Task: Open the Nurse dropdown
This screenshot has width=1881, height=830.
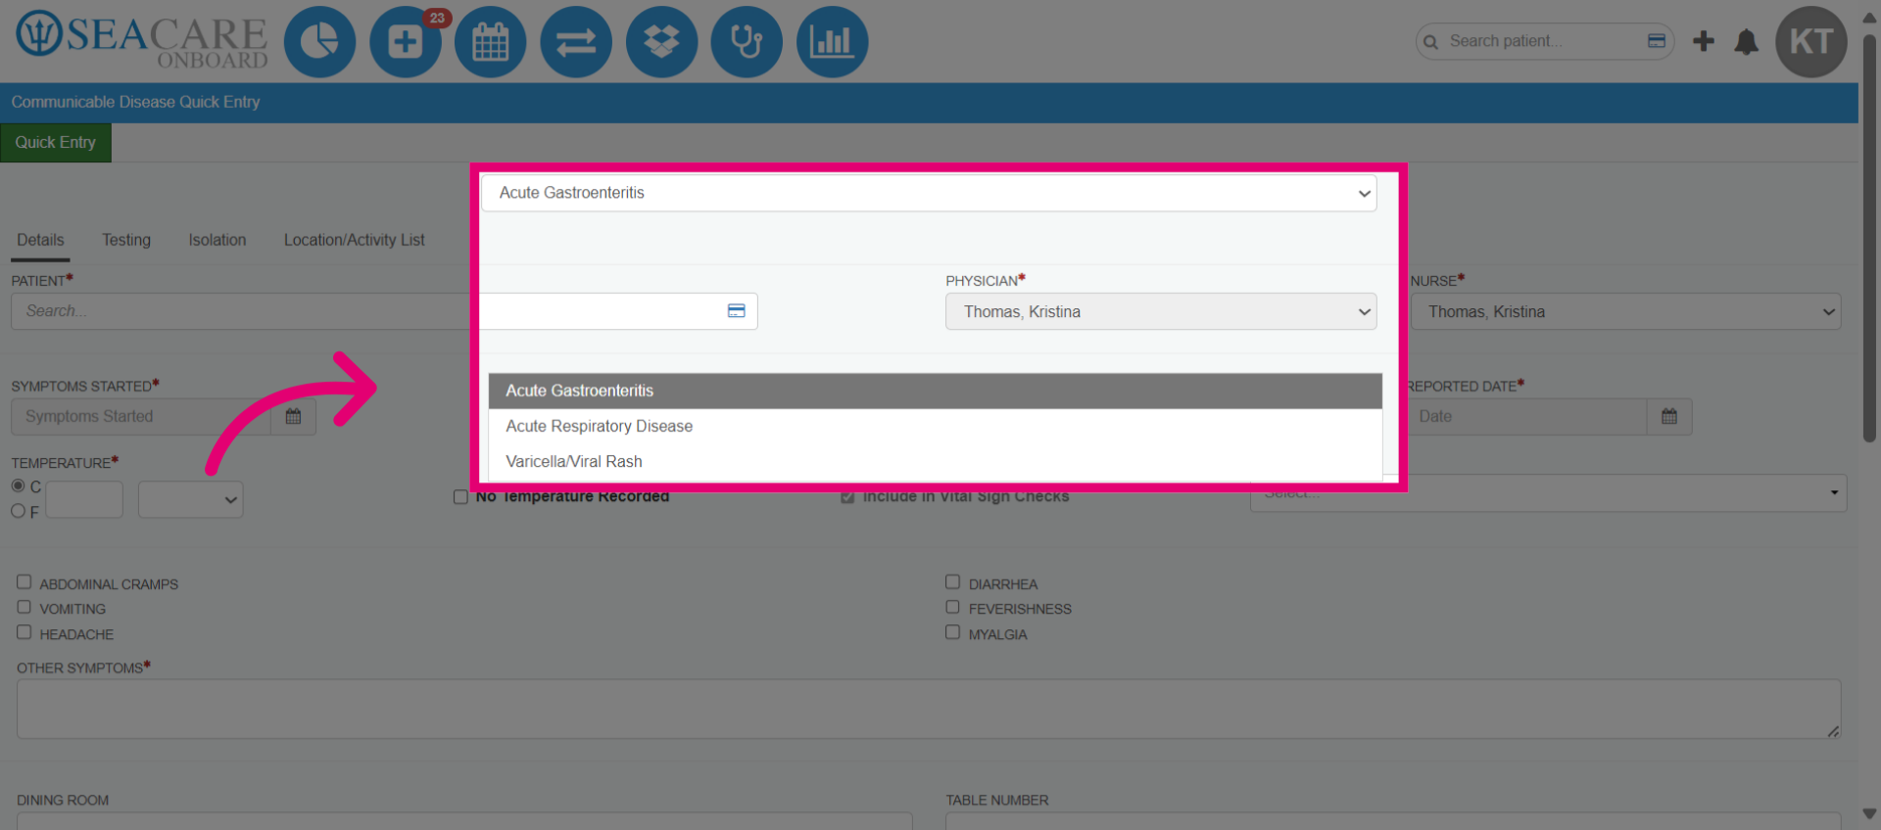Action: click(1625, 311)
